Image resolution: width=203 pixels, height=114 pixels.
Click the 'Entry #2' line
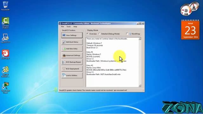point(90,66)
